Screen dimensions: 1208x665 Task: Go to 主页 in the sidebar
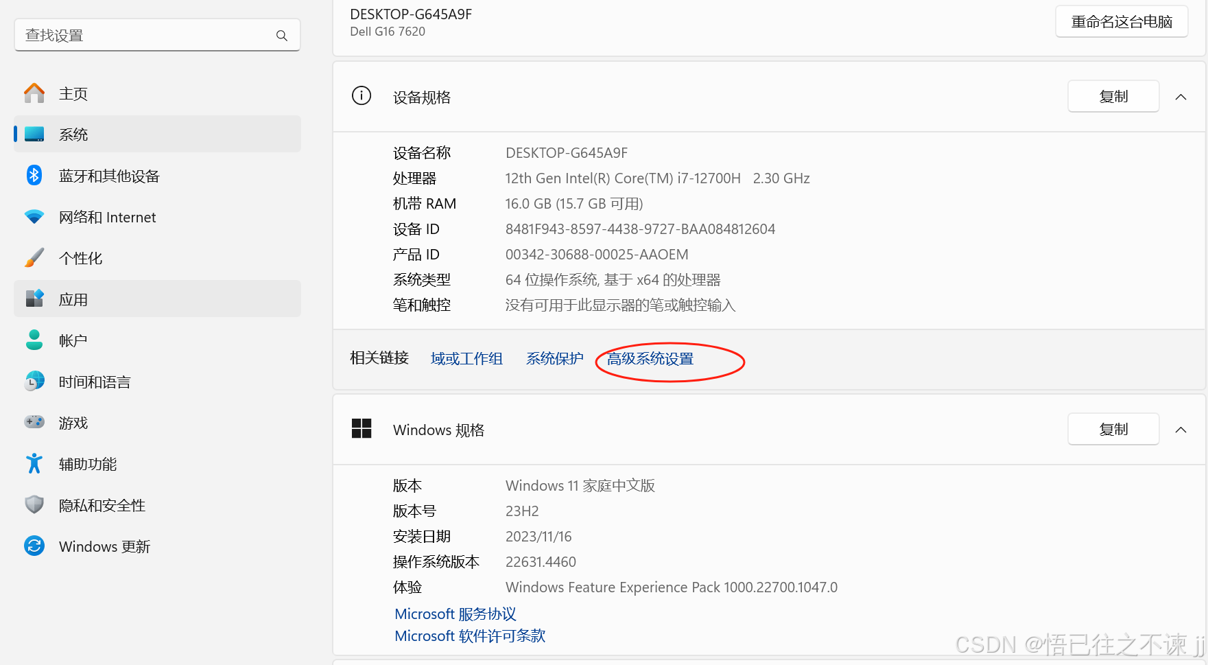coord(157,93)
